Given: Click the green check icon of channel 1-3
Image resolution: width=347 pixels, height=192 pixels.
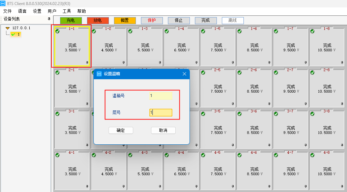Looking at the screenshot, I should pyautogui.click(x=131, y=31).
